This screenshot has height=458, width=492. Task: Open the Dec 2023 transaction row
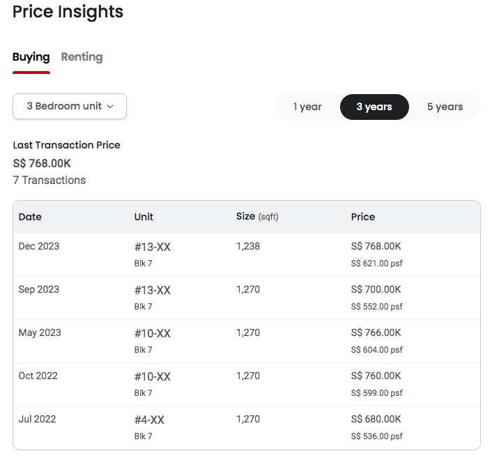(x=247, y=254)
